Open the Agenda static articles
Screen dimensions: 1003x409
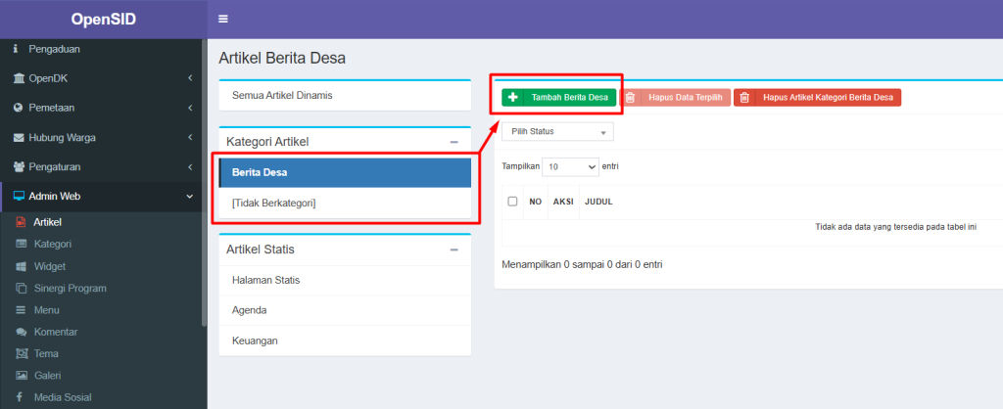coord(345,310)
